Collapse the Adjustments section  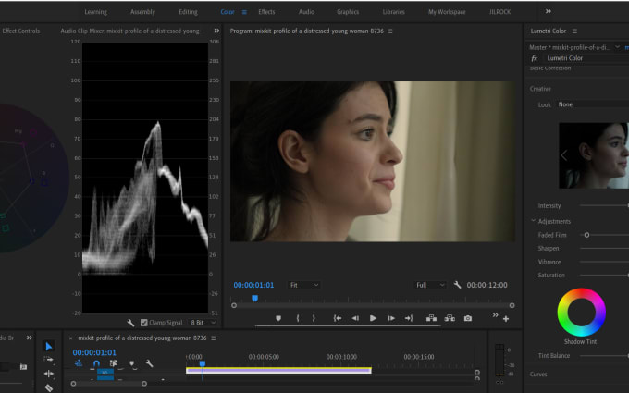click(533, 221)
